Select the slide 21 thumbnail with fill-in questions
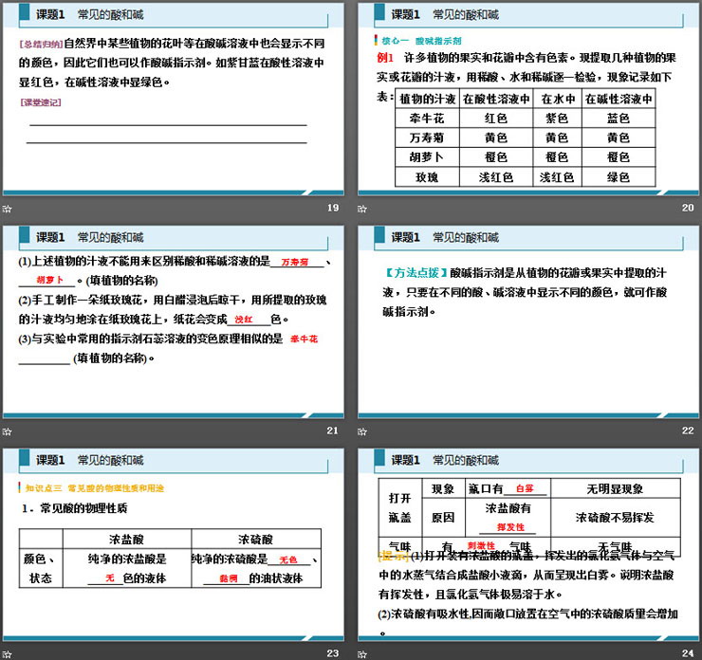702x660 pixels. coord(171,322)
